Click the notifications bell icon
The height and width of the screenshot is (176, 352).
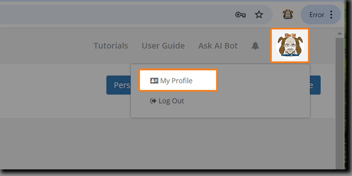(x=255, y=46)
